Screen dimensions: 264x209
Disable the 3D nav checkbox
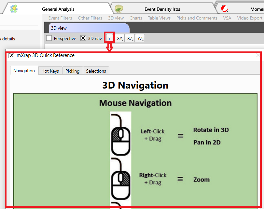coord(83,38)
